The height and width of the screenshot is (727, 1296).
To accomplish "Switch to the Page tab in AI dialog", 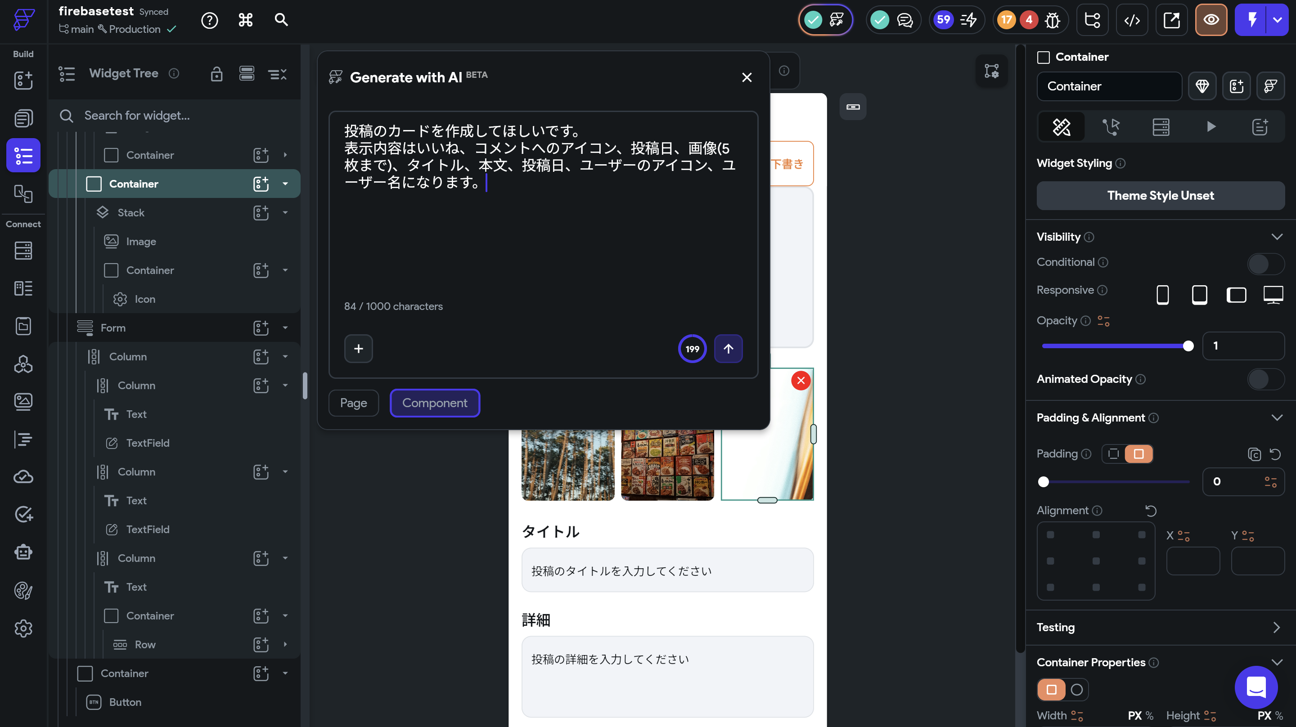I will 353,403.
